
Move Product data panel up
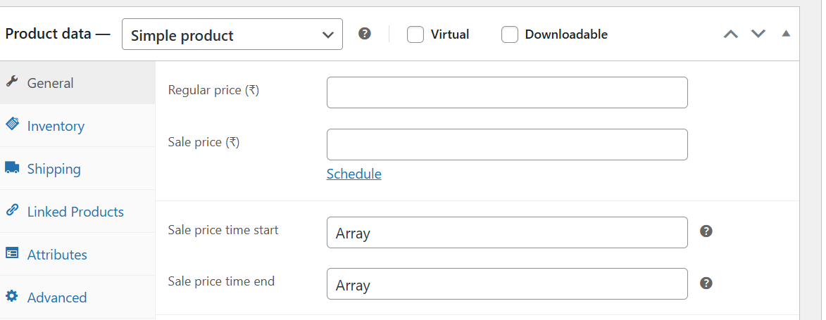[731, 34]
